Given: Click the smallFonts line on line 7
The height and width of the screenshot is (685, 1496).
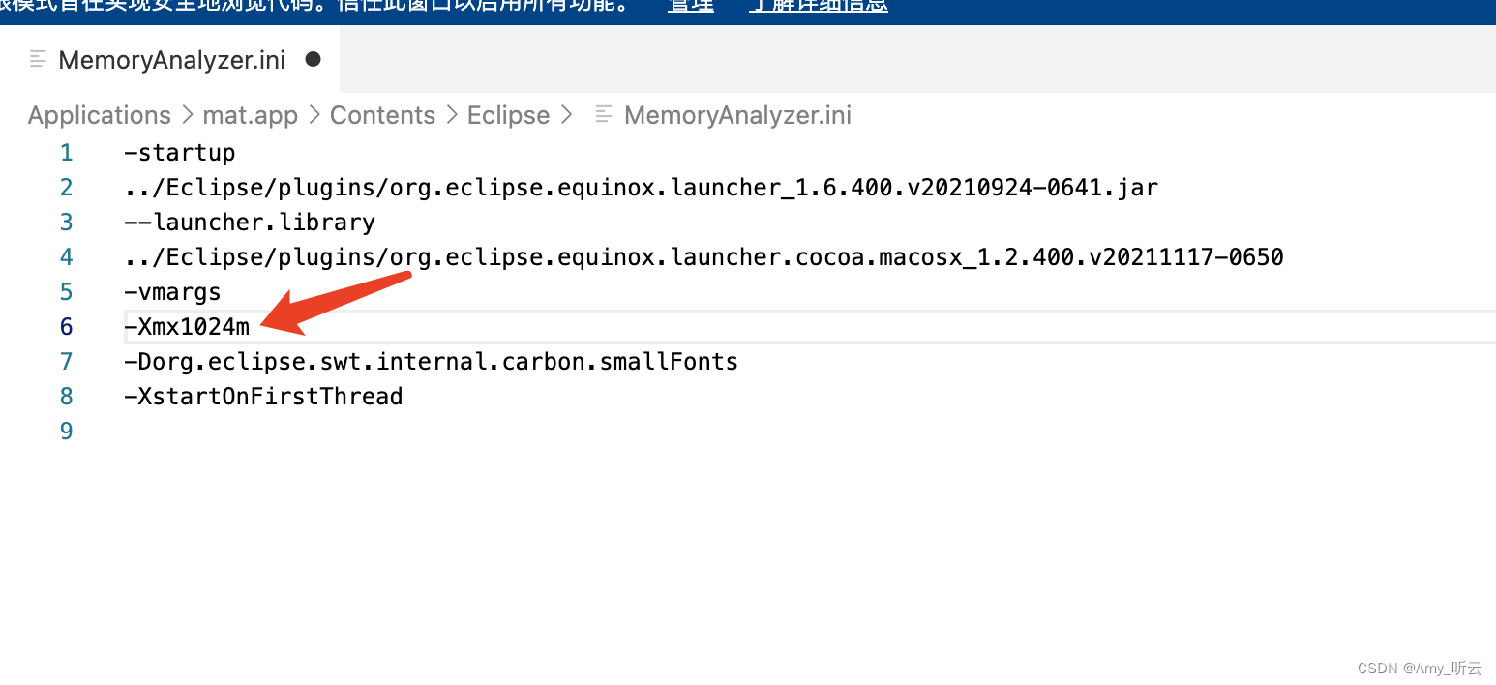Looking at the screenshot, I should tap(431, 361).
